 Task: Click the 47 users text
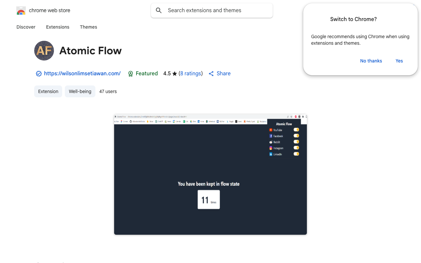pos(108,91)
